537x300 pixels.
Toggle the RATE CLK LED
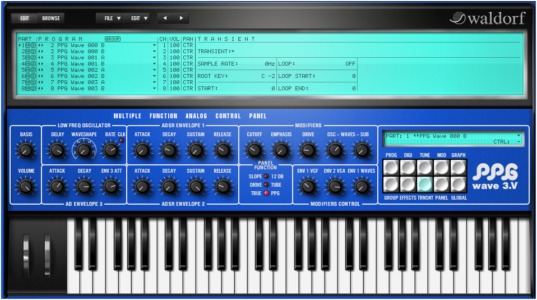click(x=122, y=140)
